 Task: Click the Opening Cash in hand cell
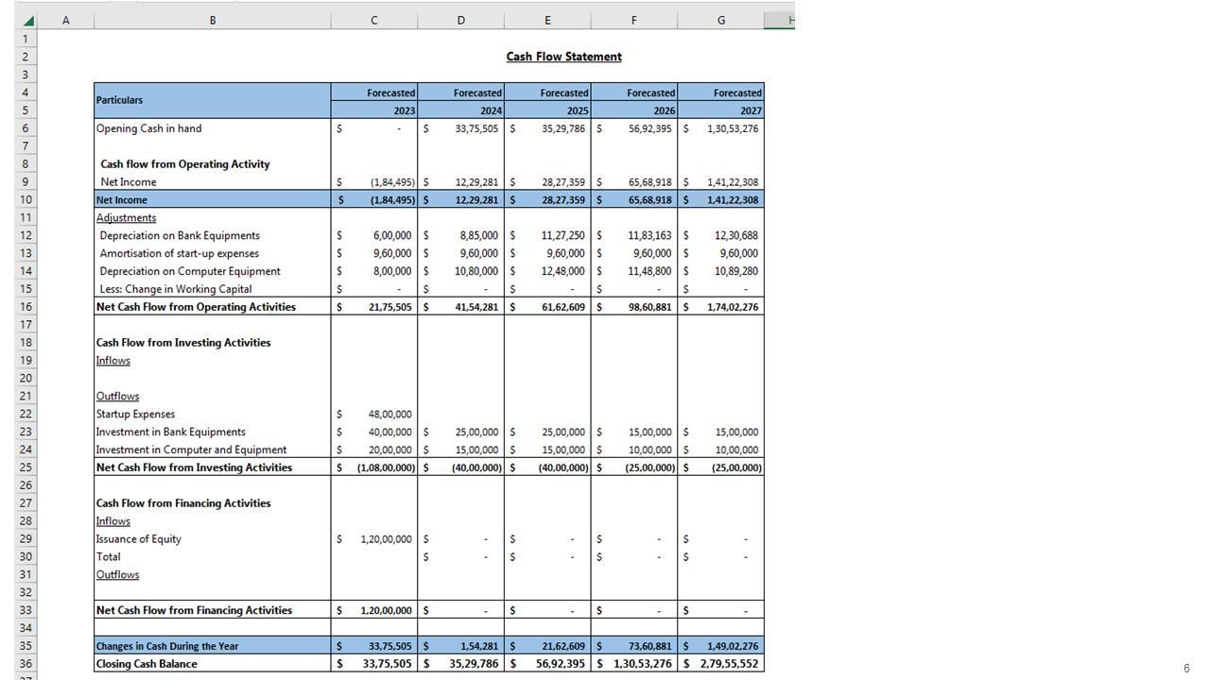point(149,128)
